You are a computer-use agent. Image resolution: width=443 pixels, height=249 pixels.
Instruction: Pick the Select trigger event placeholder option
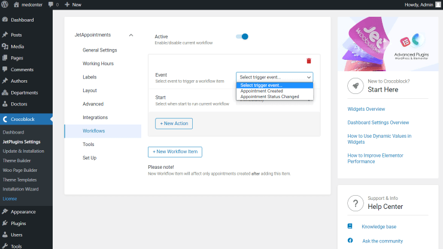click(x=274, y=86)
